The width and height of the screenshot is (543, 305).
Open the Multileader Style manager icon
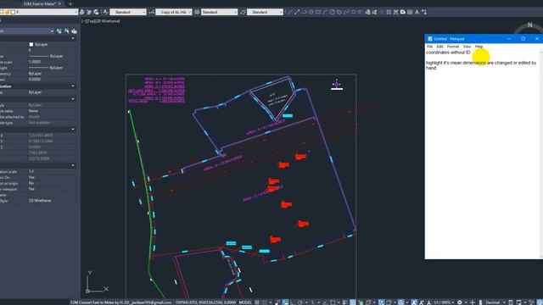(x=243, y=12)
